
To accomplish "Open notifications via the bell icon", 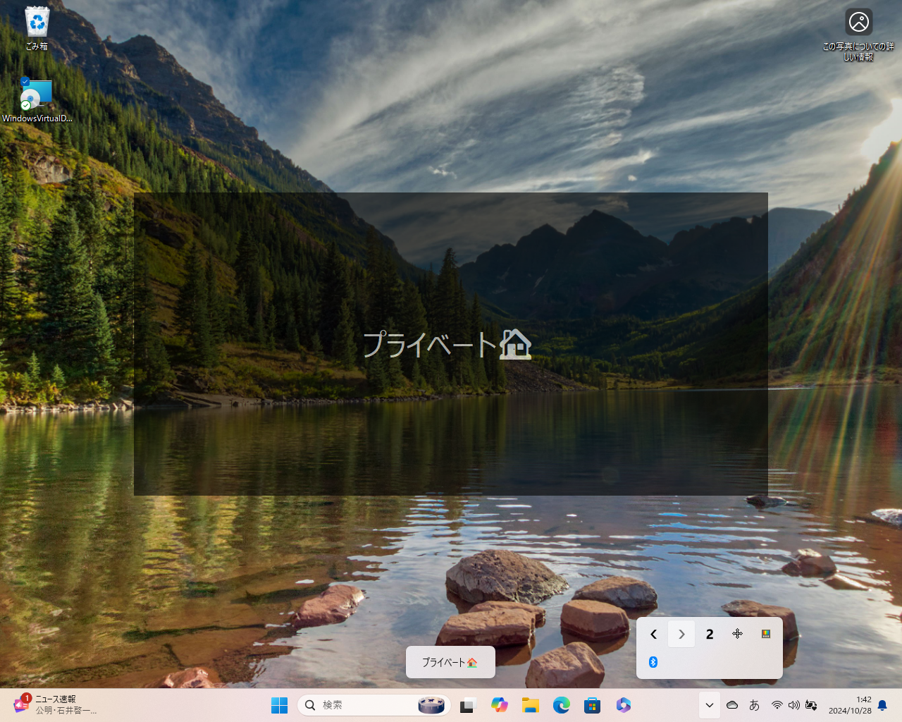I will click(882, 705).
